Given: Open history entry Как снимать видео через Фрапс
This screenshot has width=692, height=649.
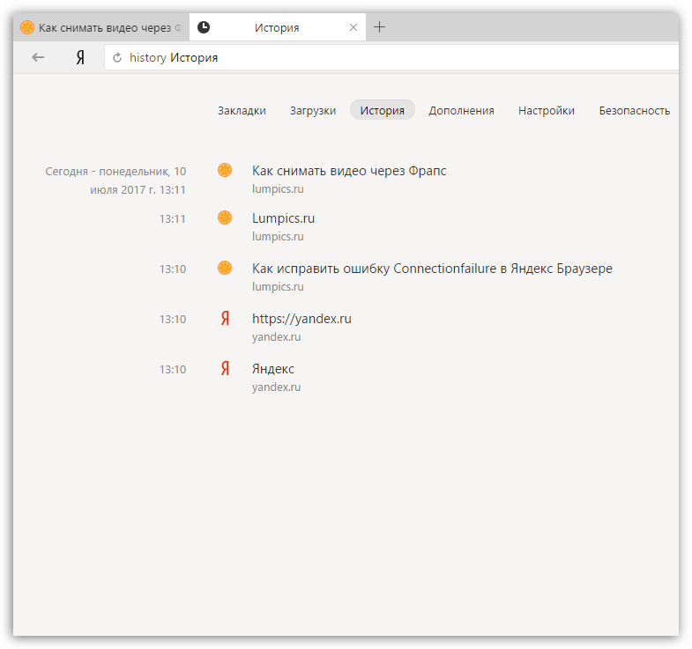Looking at the screenshot, I should [x=349, y=171].
